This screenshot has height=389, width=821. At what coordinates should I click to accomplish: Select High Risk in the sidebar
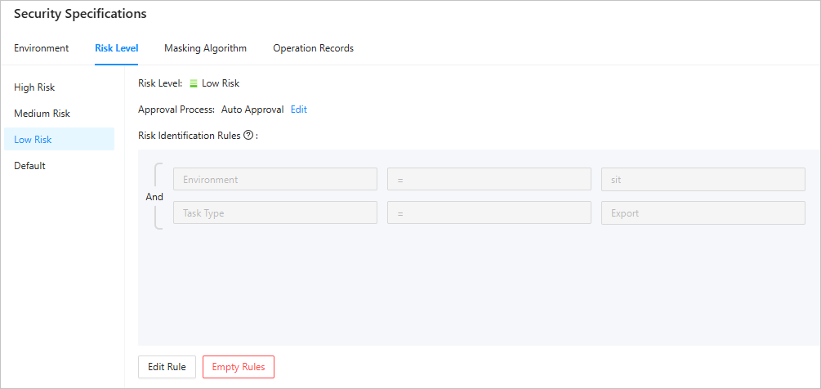pyautogui.click(x=34, y=87)
